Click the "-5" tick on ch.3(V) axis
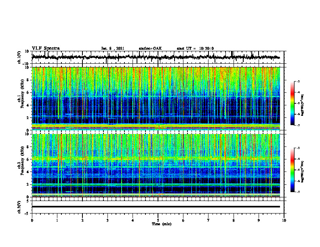The image size is (320, 247). click(27, 214)
